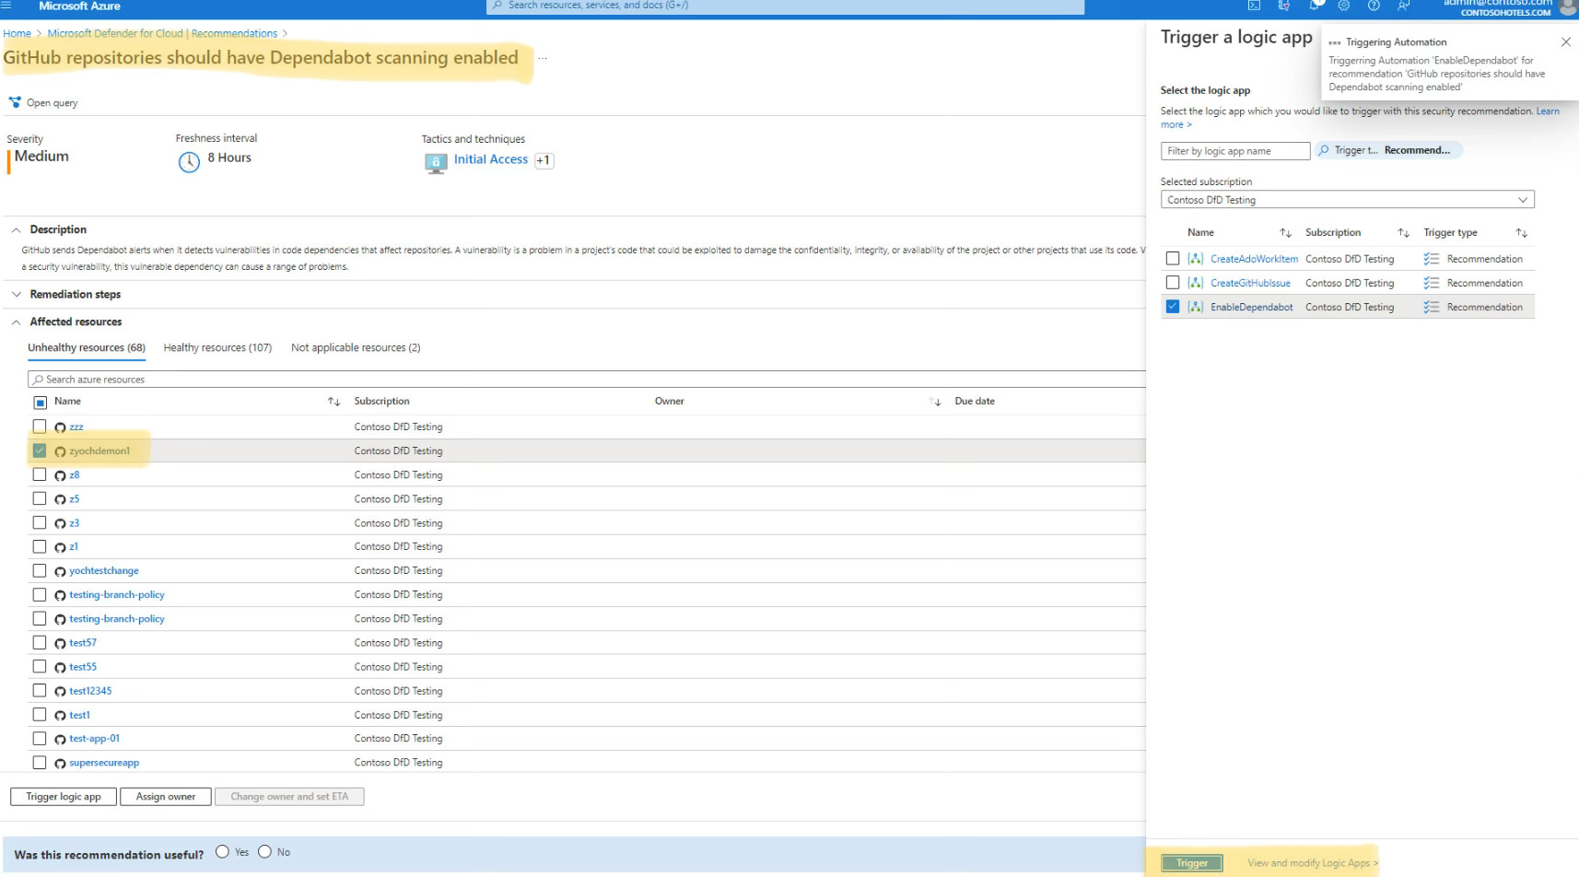Select Yes for recommendation useful
This screenshot has width=1579, height=877.
pos(222,852)
